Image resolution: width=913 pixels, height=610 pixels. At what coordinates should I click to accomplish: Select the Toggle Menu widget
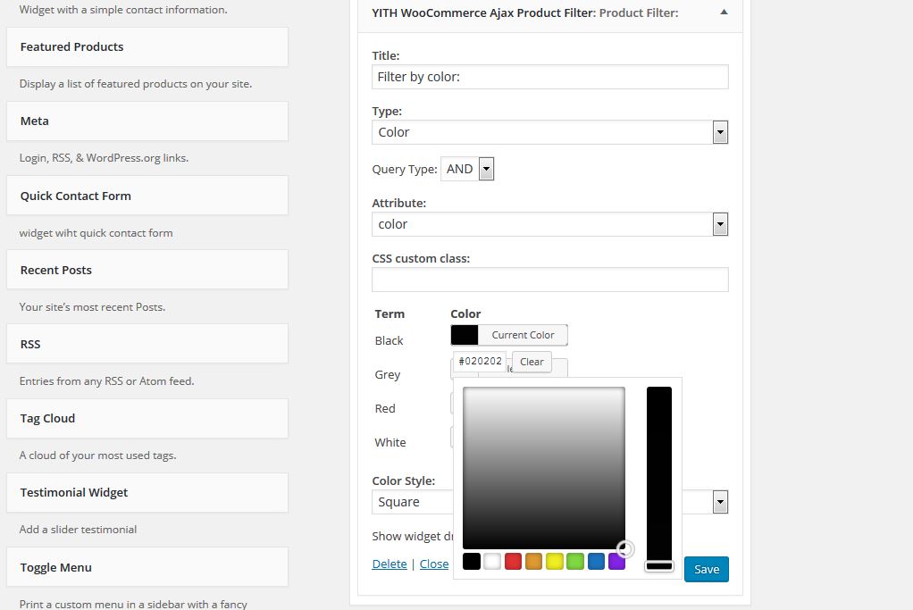(x=147, y=567)
